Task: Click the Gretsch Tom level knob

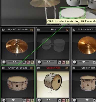Action: (x=75, y=100)
